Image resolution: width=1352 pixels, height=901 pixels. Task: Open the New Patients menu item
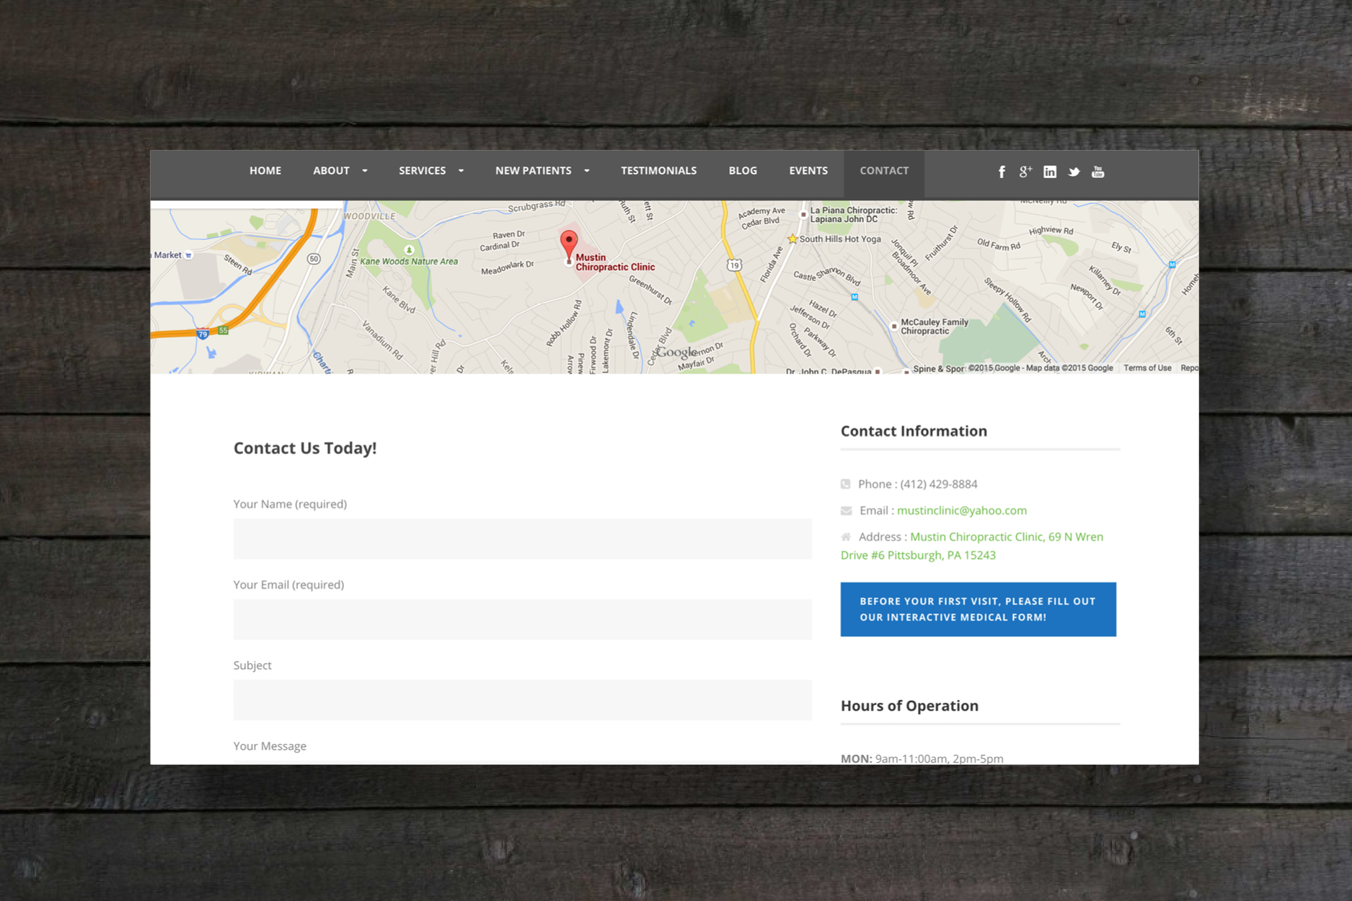533,171
